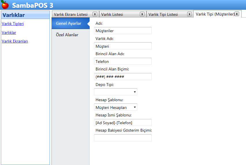Go to the Varlıklar link

pyautogui.click(x=9, y=32)
